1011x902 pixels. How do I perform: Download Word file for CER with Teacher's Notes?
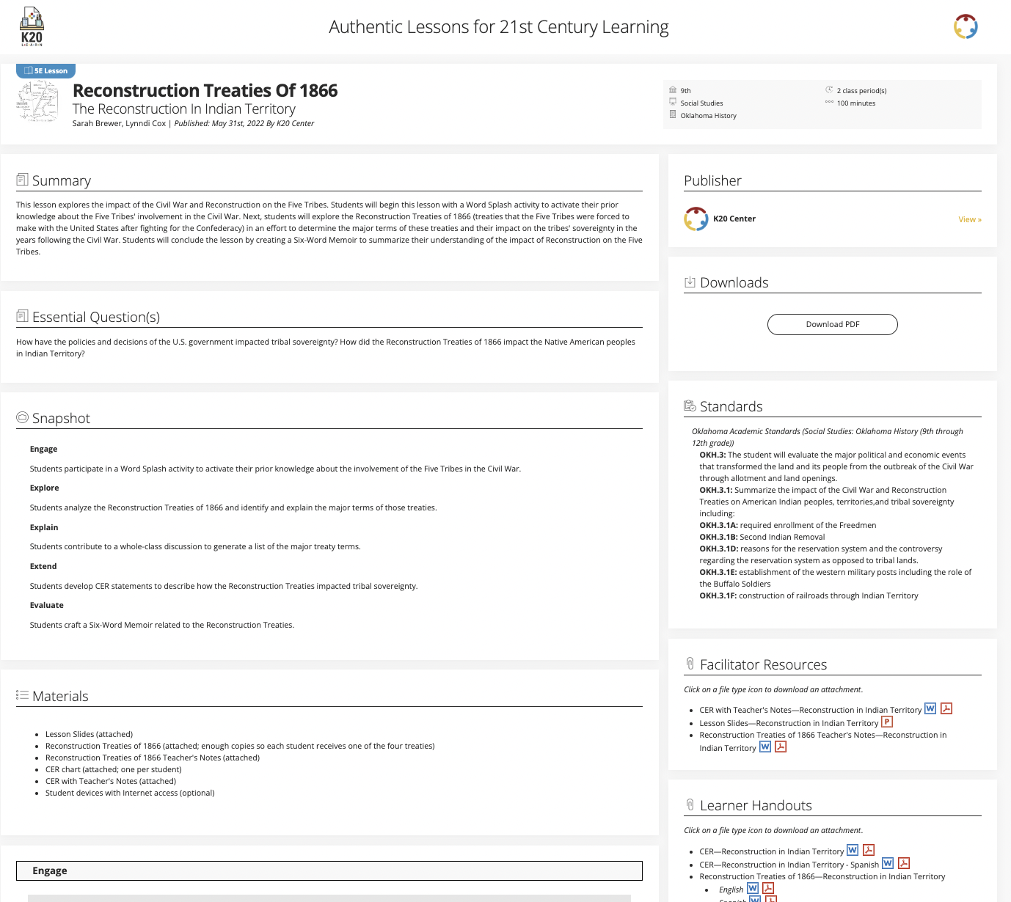[930, 709]
